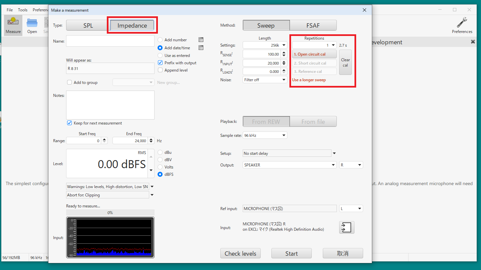Click the 96 kHz status bar entry
Screen dimensions: 481x270
click(36, 257)
